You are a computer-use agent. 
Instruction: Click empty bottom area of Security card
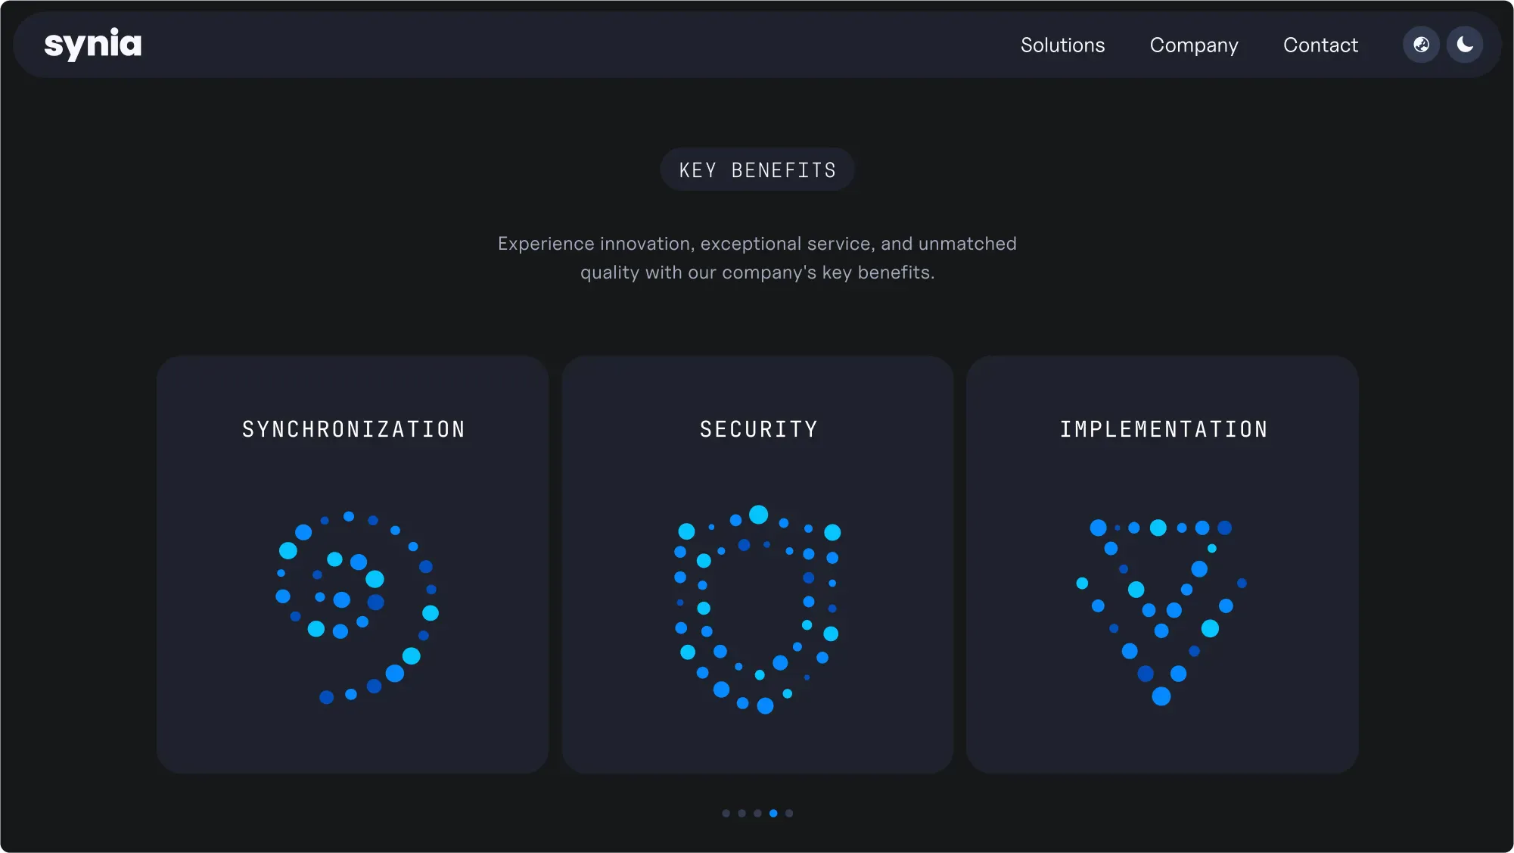757,746
